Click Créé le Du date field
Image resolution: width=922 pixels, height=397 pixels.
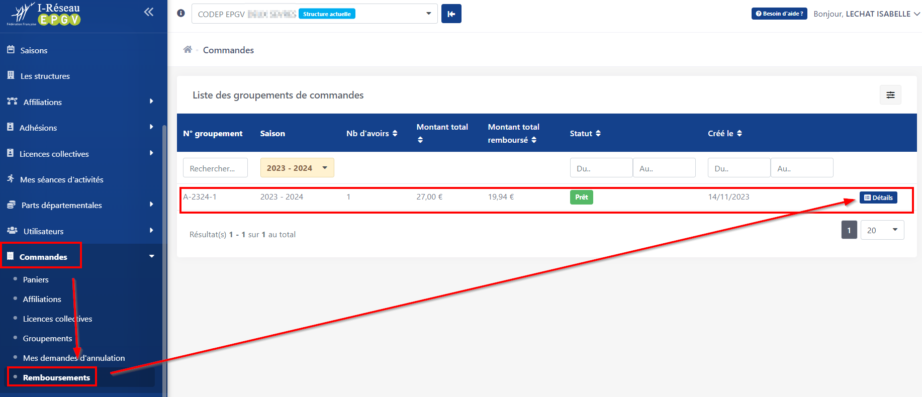(x=739, y=168)
